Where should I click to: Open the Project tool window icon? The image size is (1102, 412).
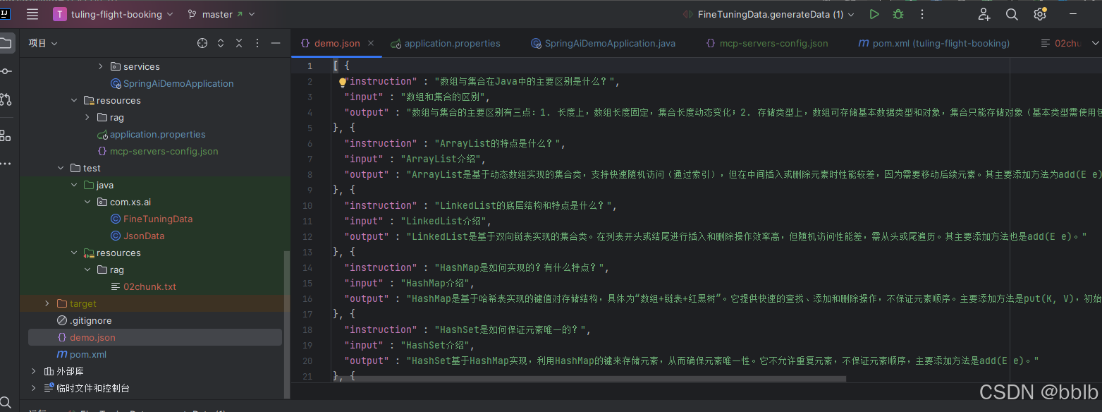pos(6,43)
